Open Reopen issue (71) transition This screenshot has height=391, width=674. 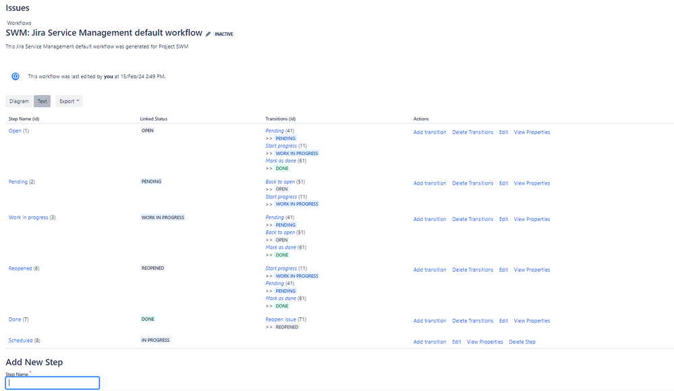coord(281,320)
